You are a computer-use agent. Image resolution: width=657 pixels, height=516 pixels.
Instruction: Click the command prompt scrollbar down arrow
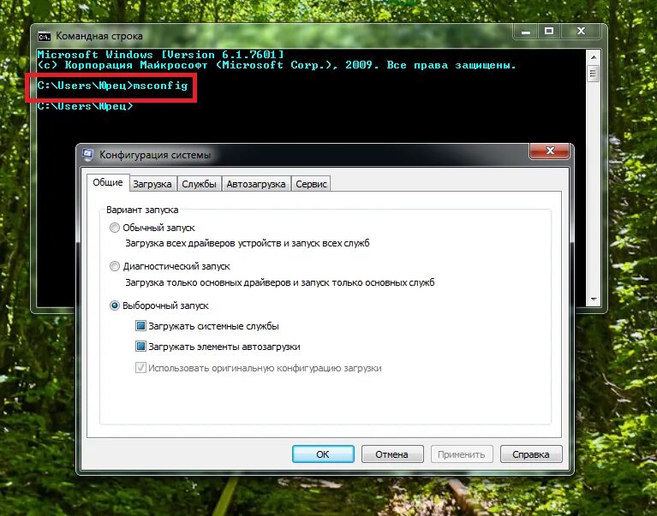(594, 300)
